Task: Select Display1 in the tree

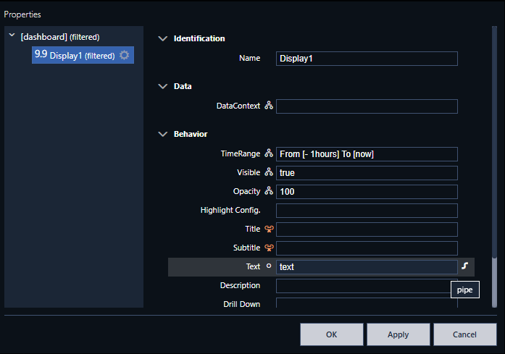Action: tap(81, 55)
